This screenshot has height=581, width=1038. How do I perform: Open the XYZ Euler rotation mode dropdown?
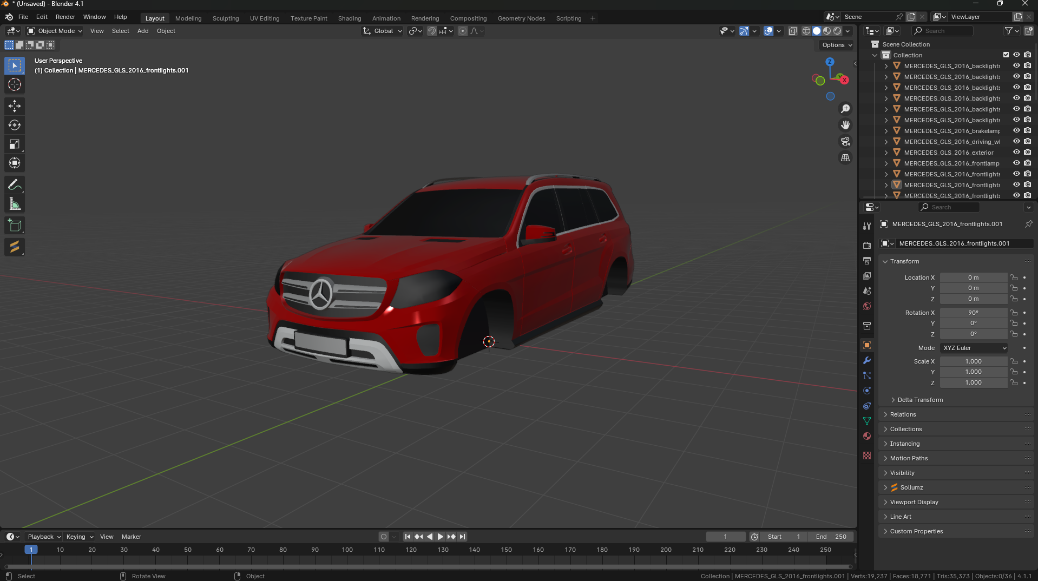974,348
